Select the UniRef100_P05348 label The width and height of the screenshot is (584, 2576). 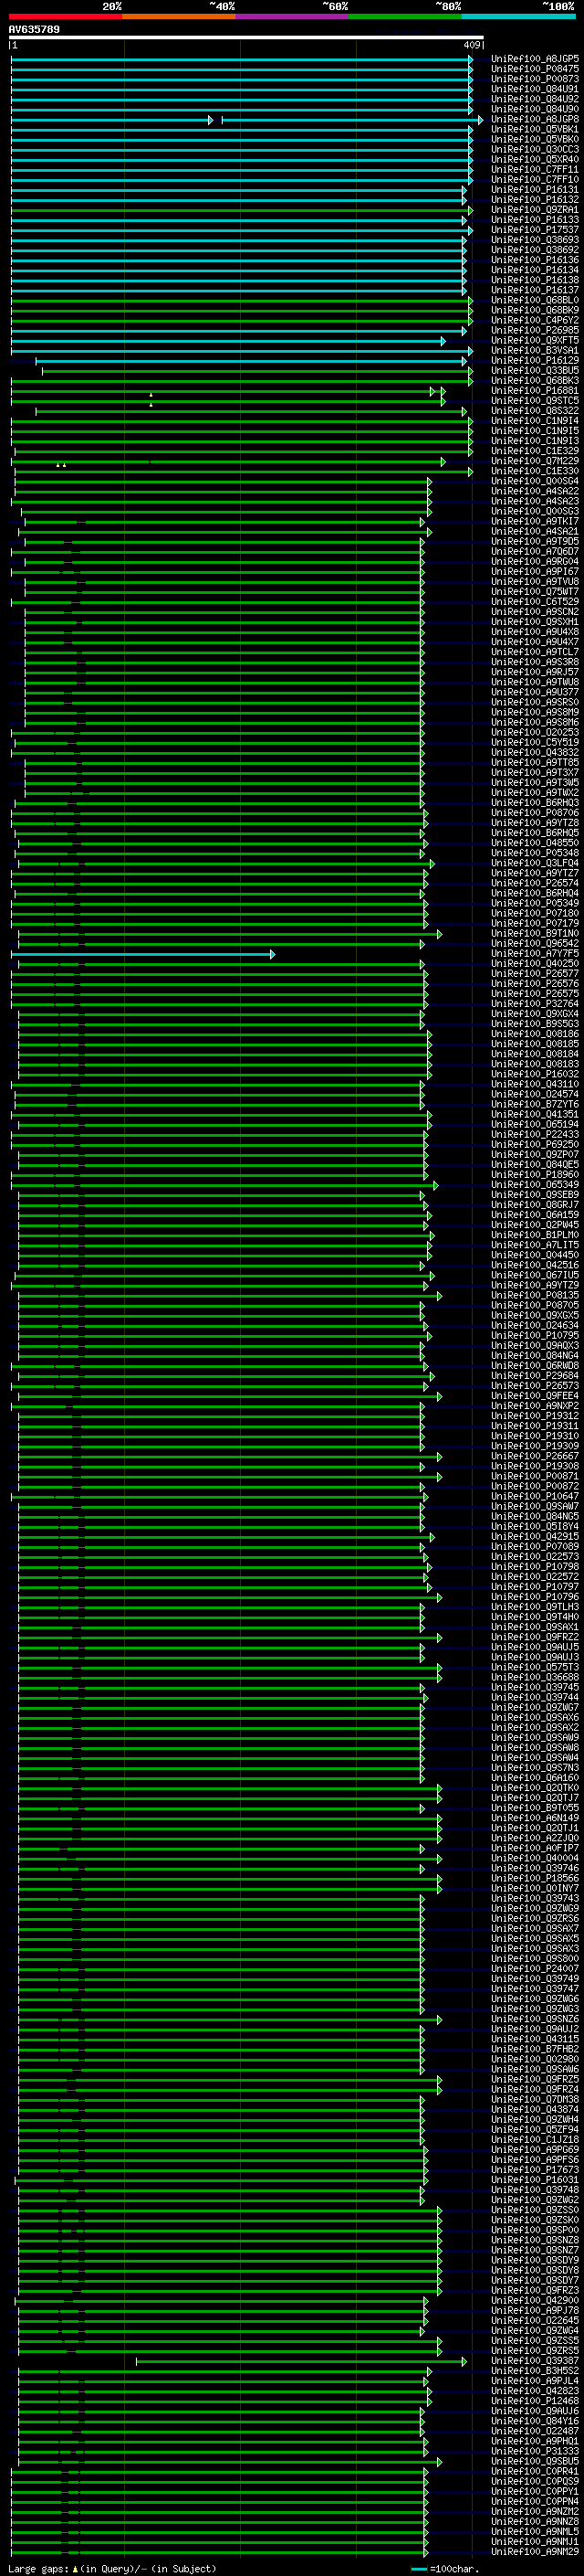(535, 853)
